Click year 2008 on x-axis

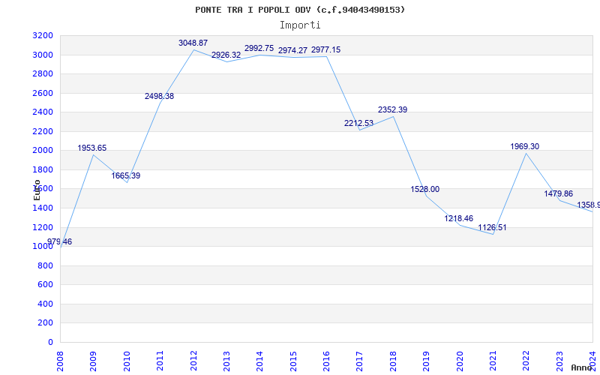tap(61, 361)
